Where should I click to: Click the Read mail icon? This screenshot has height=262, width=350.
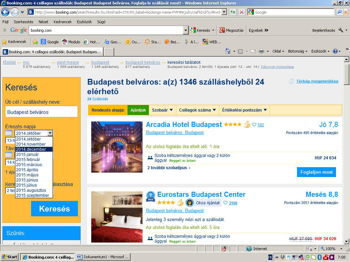(x=253, y=51)
